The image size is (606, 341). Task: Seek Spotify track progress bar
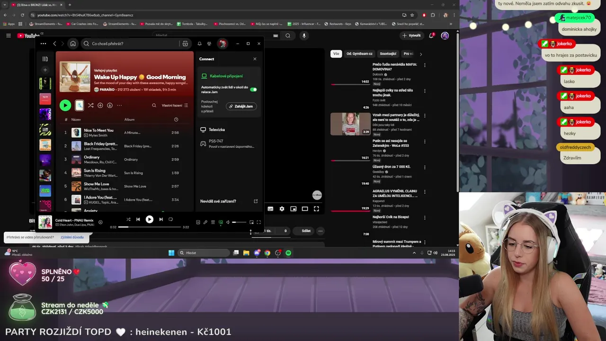click(x=149, y=227)
